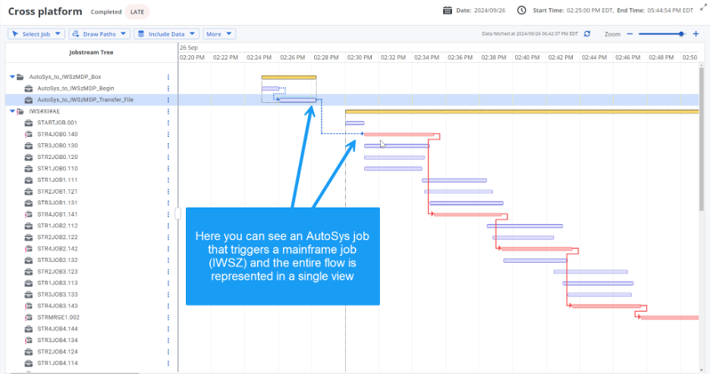
Task: Select the STR3JOB3.133 tree row
Action: pyautogui.click(x=92, y=294)
